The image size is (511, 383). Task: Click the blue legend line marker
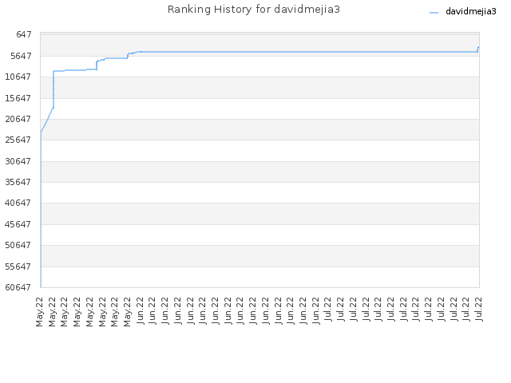click(434, 13)
